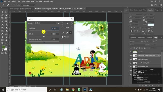Select the Hand tool
Viewport: 163px width, 92px height.
point(6,40)
